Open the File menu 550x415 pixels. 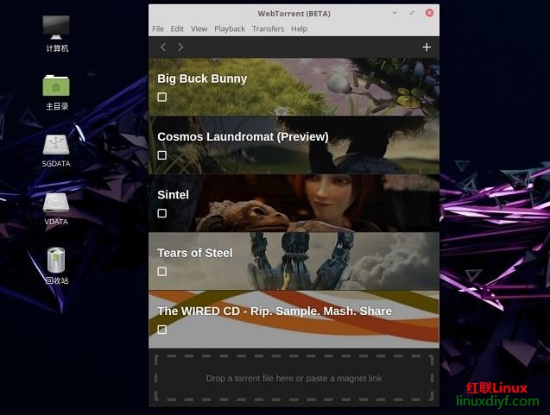tap(158, 28)
